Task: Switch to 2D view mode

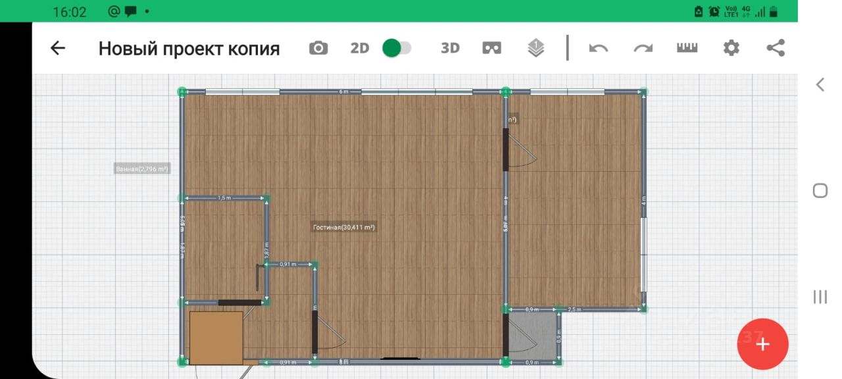Action: tap(359, 48)
